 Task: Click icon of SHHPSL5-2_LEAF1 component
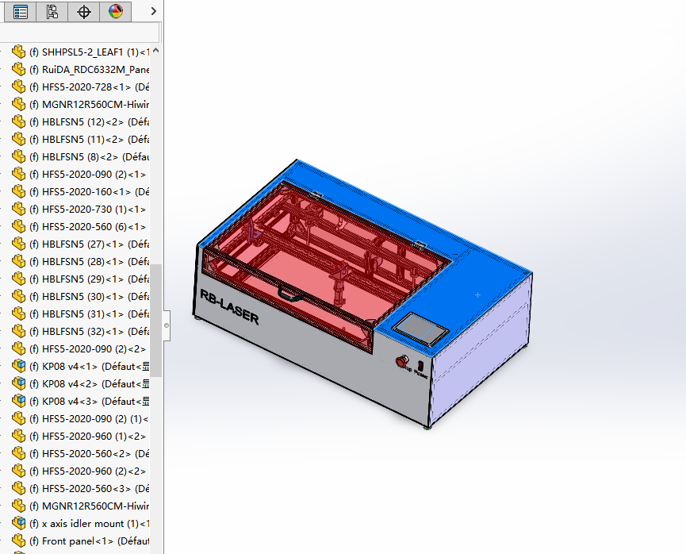pos(18,52)
